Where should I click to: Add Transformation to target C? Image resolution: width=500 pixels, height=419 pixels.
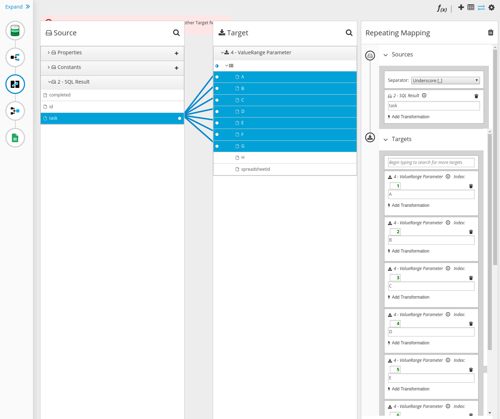click(408, 297)
